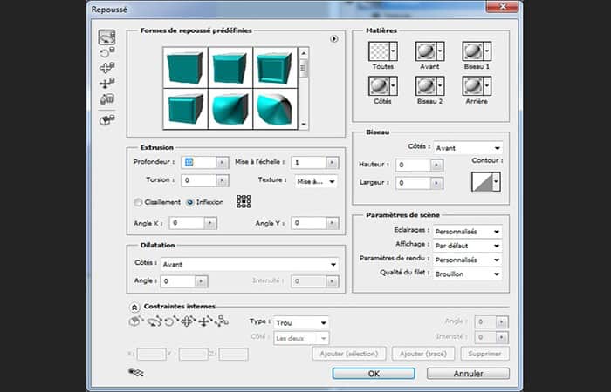The width and height of the screenshot is (611, 392).
Task: Select the Inflexion radio button
Action: click(189, 202)
